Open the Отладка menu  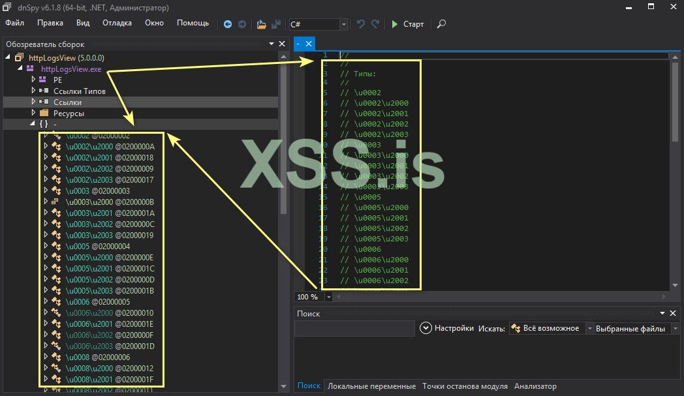(117, 23)
